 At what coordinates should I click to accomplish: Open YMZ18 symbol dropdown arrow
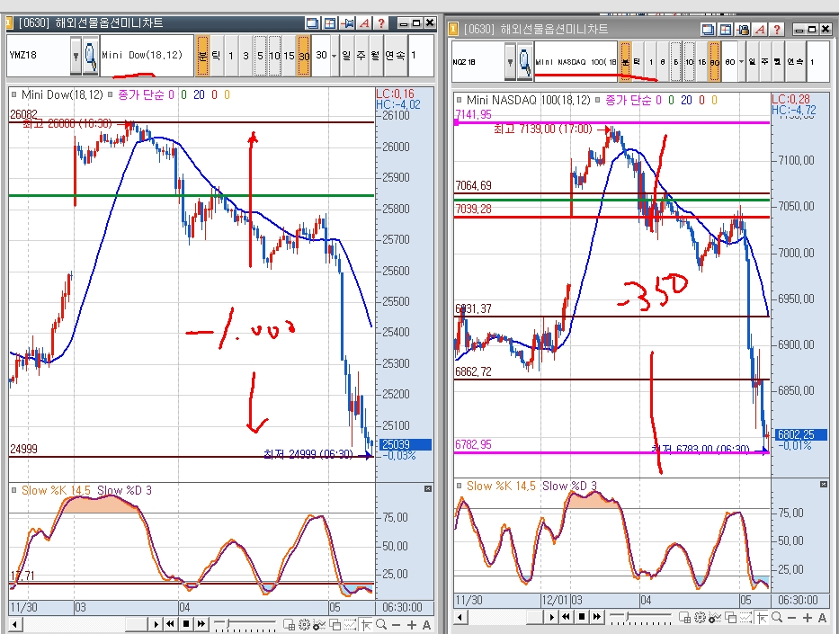point(76,56)
